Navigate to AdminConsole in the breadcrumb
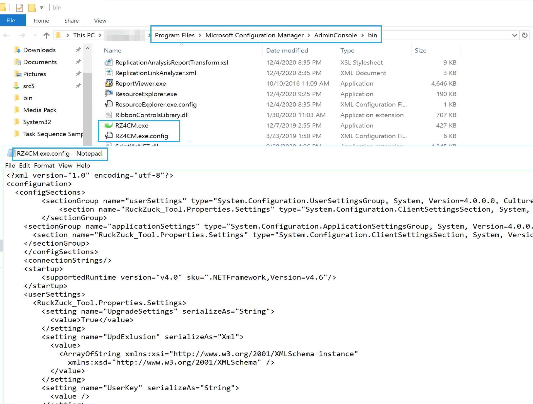This screenshot has height=404, width=533. pos(335,35)
